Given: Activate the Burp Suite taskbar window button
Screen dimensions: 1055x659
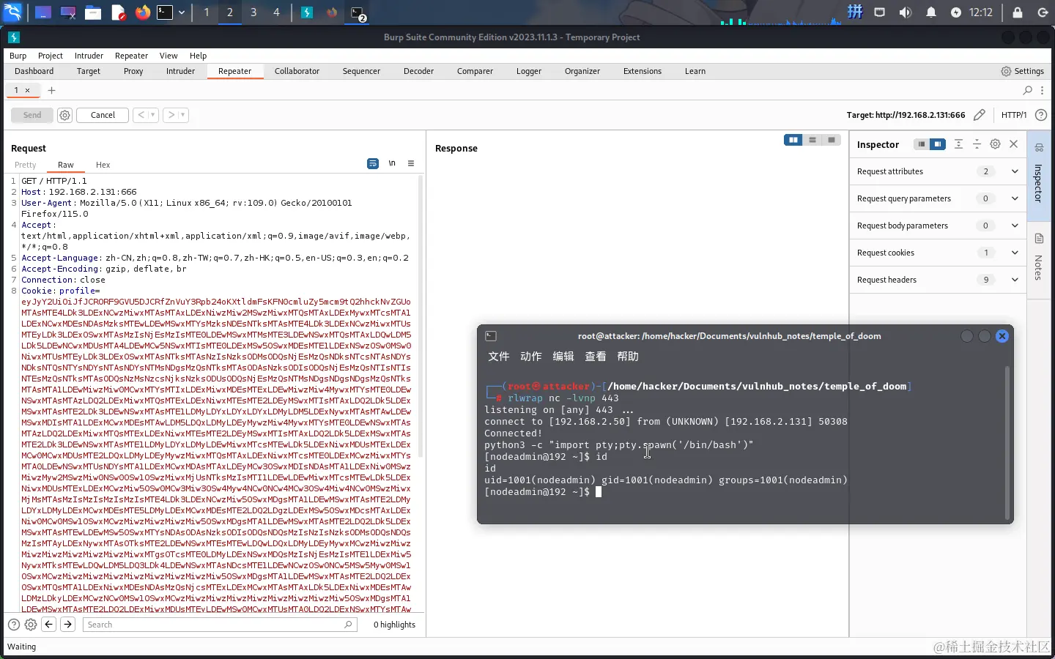Looking at the screenshot, I should pyautogui.click(x=307, y=12).
